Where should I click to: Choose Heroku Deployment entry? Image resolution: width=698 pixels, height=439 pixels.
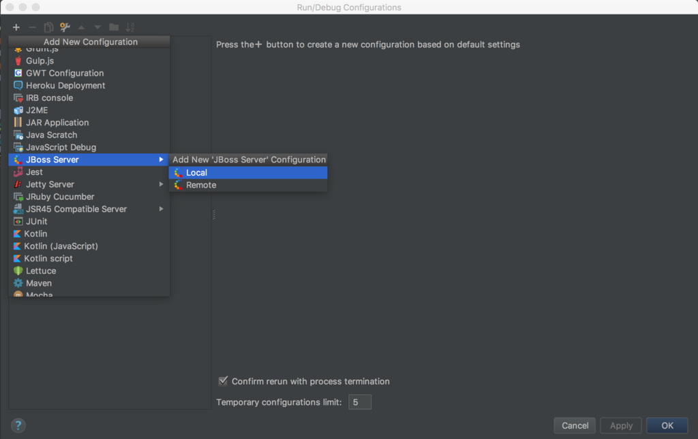89,85
